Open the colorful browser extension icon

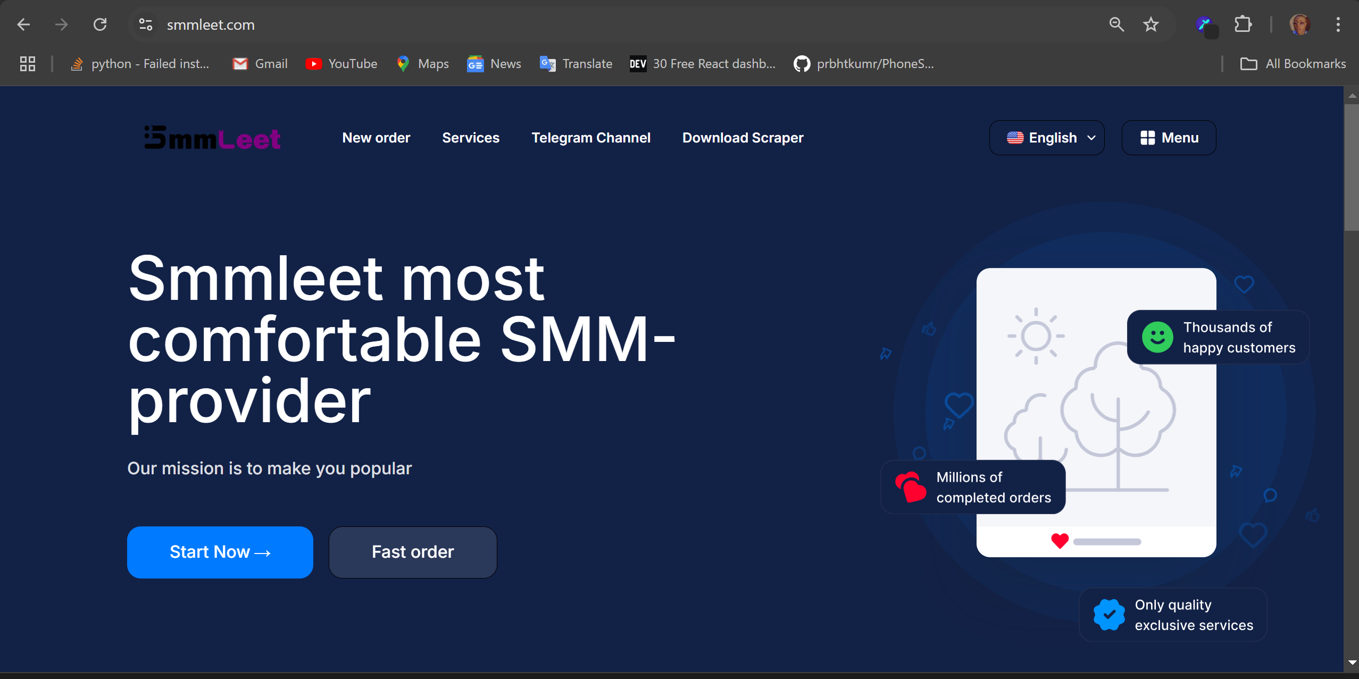pos(1206,26)
